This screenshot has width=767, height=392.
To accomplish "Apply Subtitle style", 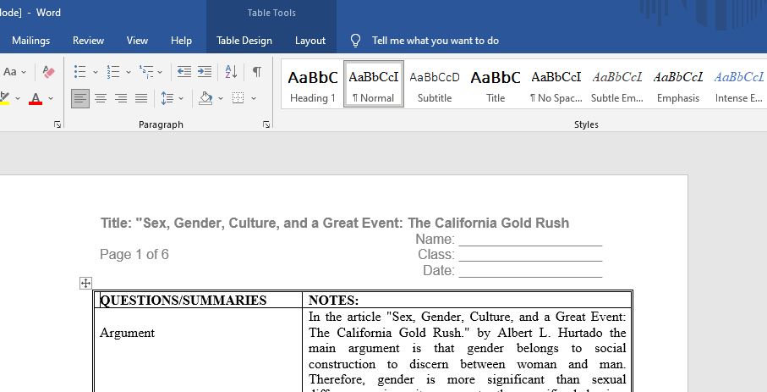I will (435, 85).
